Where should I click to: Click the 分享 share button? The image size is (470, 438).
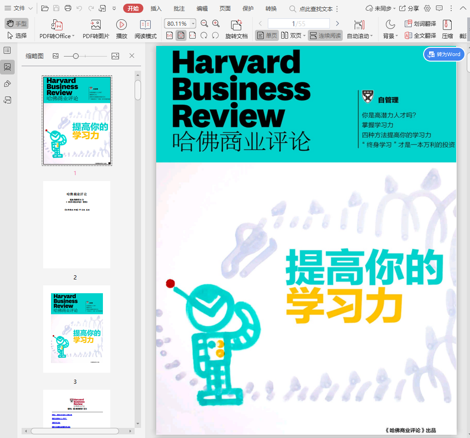pos(409,8)
